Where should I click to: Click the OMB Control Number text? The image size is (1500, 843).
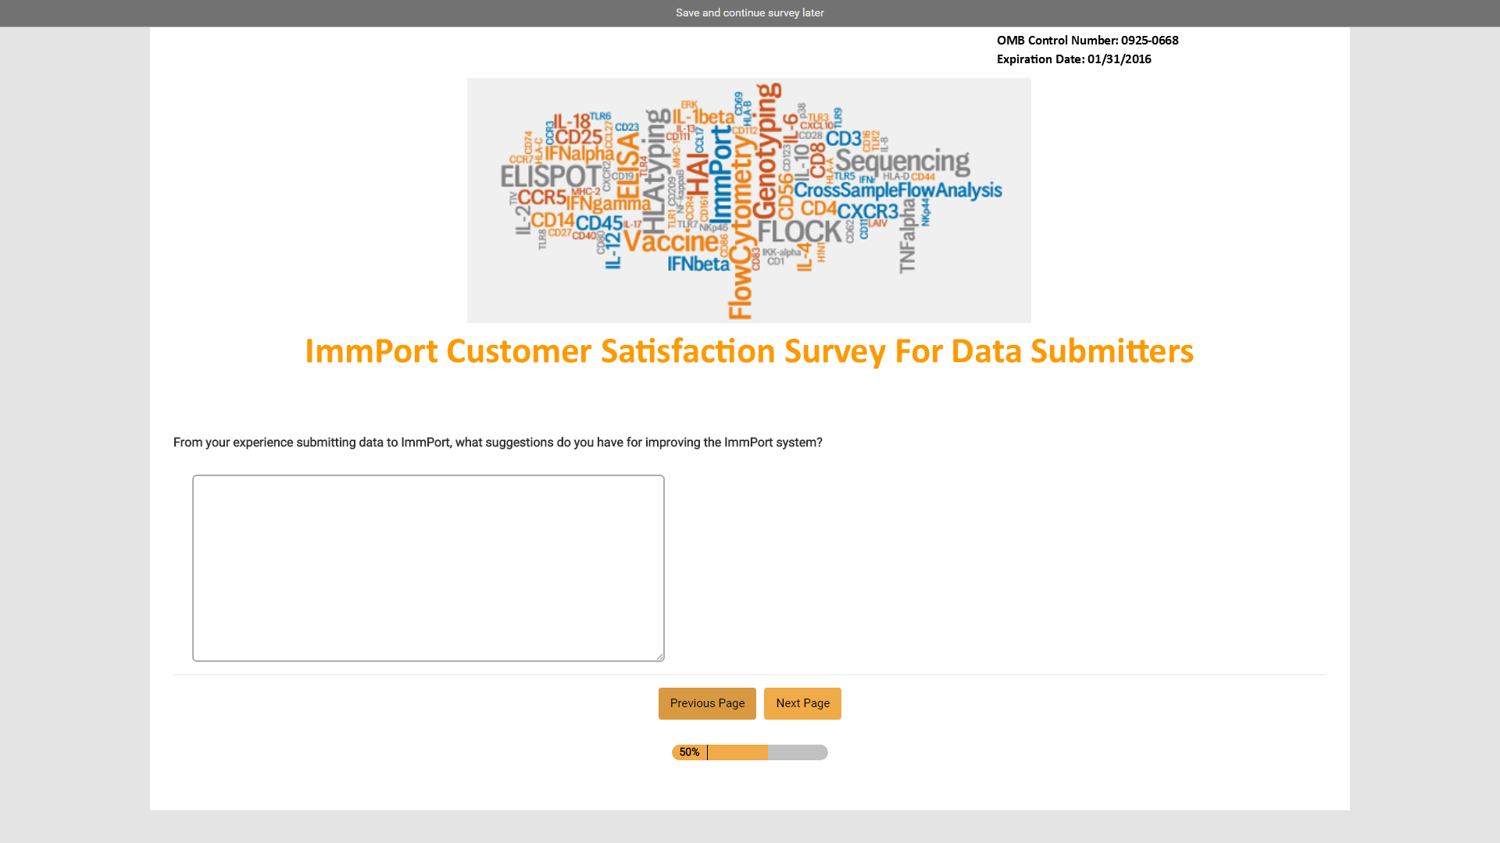click(x=1087, y=41)
